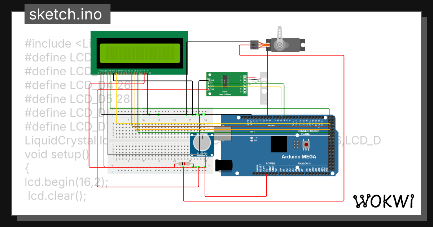Viewport: 433px width, 227px height.
Task: Click the Arduino black barrel power jack
Action: pos(223,165)
